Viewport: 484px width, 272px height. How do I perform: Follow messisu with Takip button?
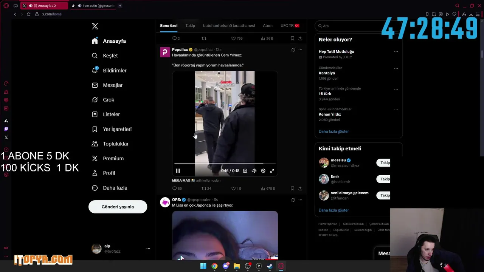tap(383, 163)
